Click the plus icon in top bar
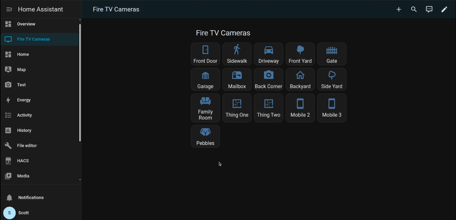The height and width of the screenshot is (220, 456). 399,9
